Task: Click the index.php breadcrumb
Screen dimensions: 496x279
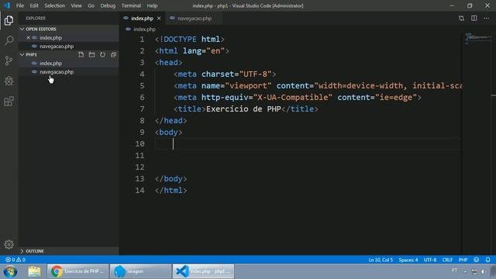Action: click(x=144, y=29)
